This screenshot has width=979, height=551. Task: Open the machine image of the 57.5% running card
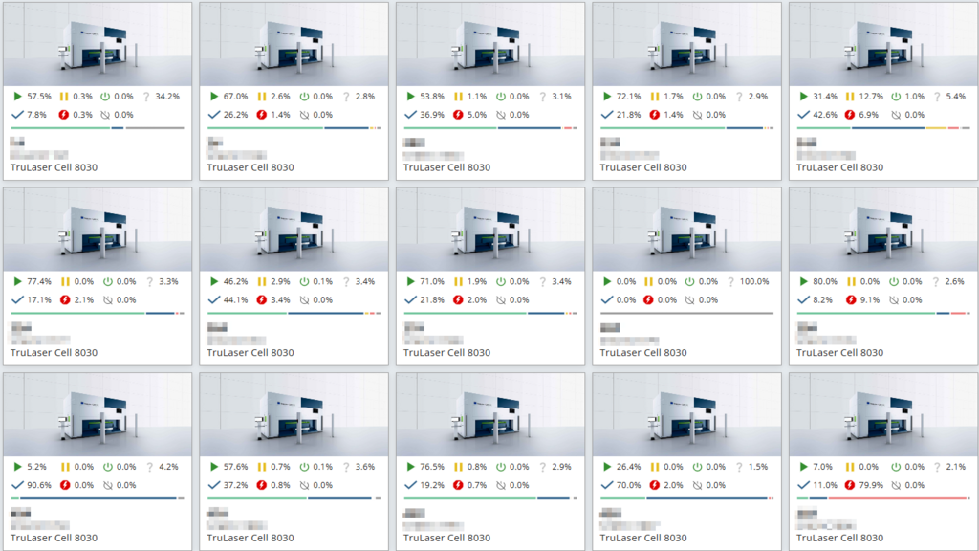(x=98, y=44)
